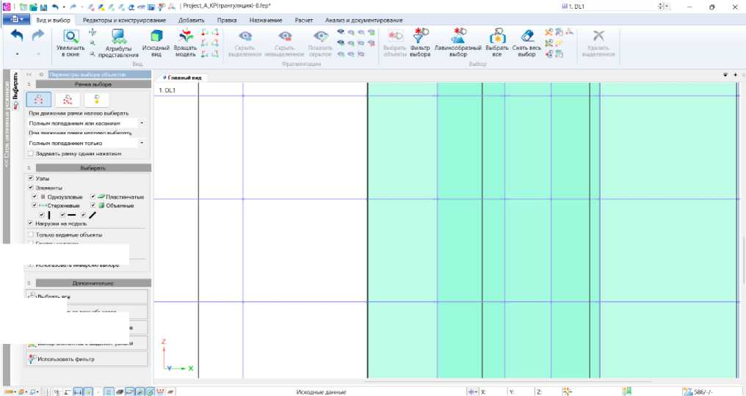Toggle the Элементы checkbox
Viewport: 746px width, 396px height.
[31, 187]
